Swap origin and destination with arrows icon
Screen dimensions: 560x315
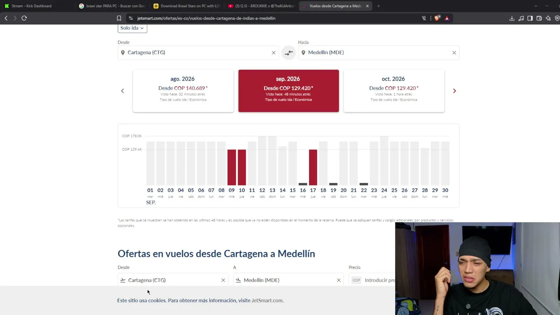tap(289, 52)
